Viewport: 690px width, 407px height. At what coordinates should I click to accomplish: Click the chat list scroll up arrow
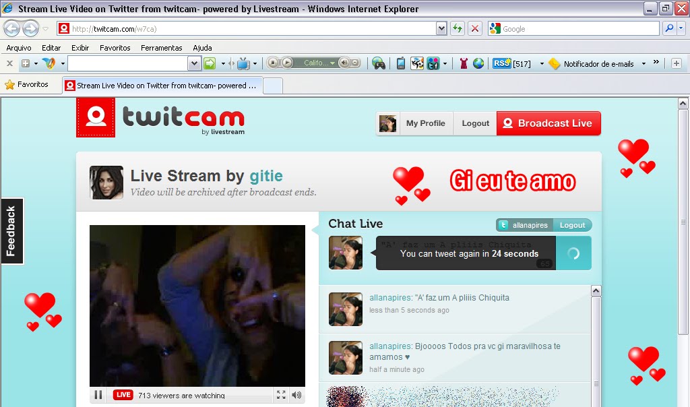click(x=596, y=291)
